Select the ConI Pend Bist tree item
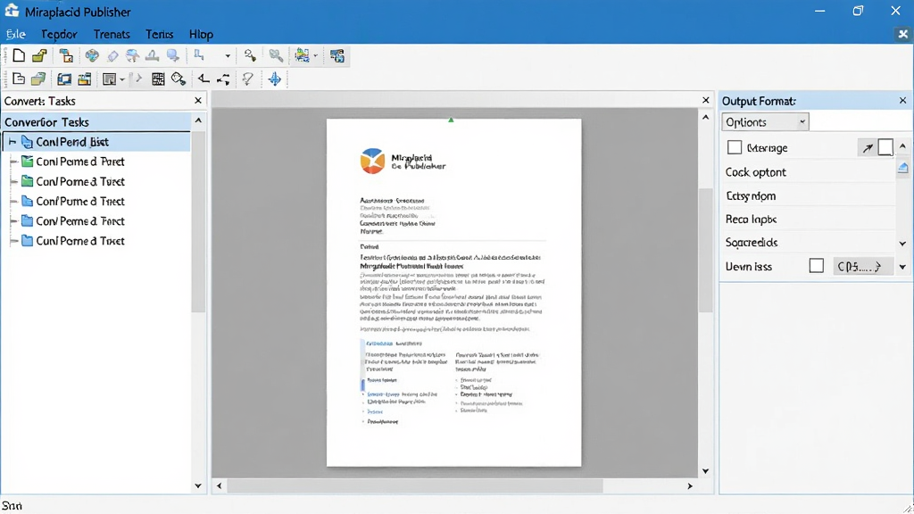This screenshot has height=514, width=914. tap(96, 142)
